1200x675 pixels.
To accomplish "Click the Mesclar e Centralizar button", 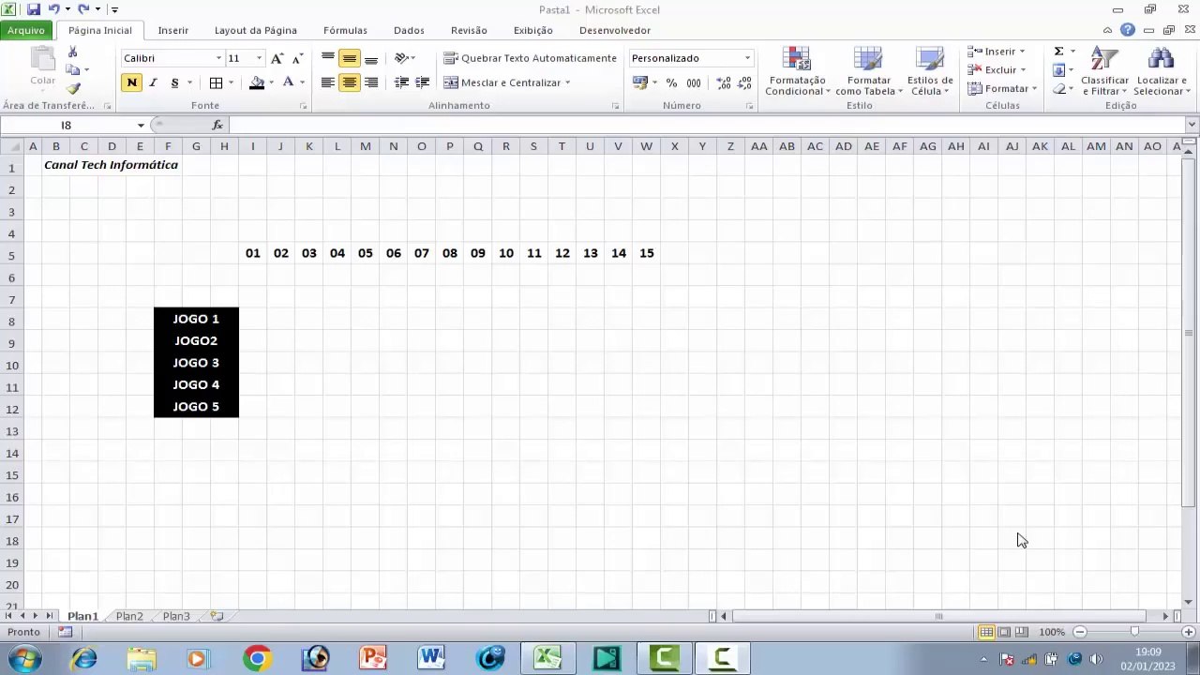I will coord(506,82).
